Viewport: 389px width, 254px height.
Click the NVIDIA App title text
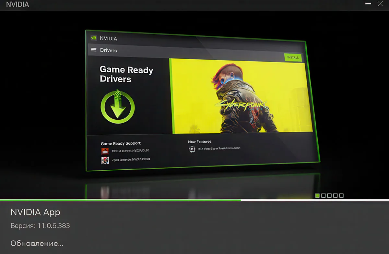(x=35, y=212)
